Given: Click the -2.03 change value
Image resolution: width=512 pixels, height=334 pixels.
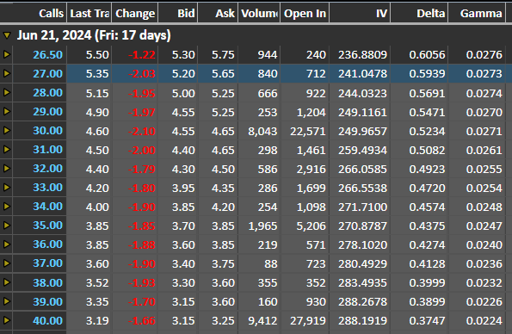Looking at the screenshot, I should (142, 74).
